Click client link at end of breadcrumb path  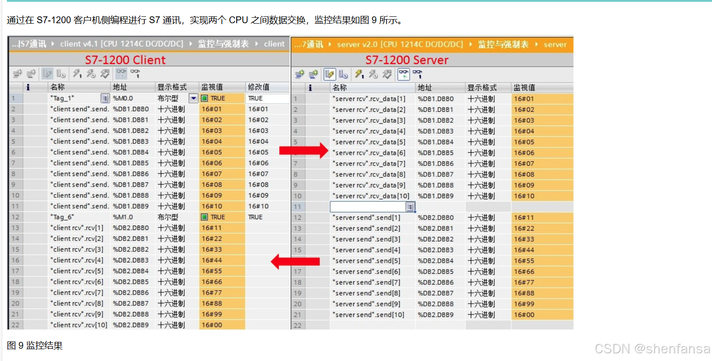click(x=274, y=44)
